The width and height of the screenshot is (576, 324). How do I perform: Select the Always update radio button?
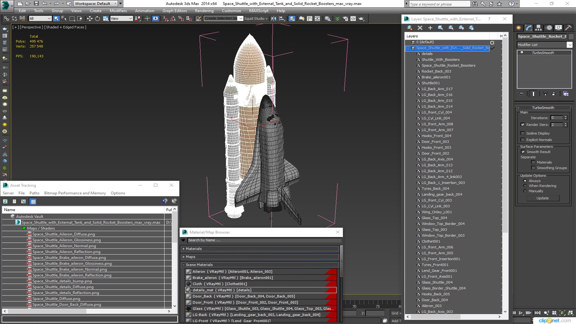[525, 181]
